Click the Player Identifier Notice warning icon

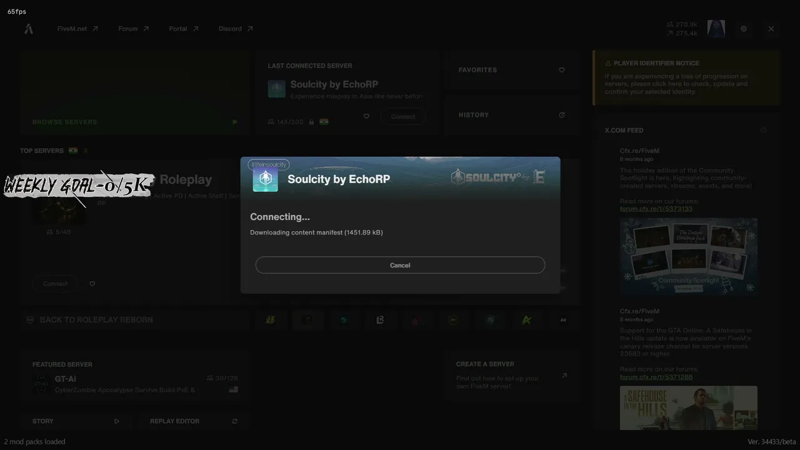click(x=608, y=63)
